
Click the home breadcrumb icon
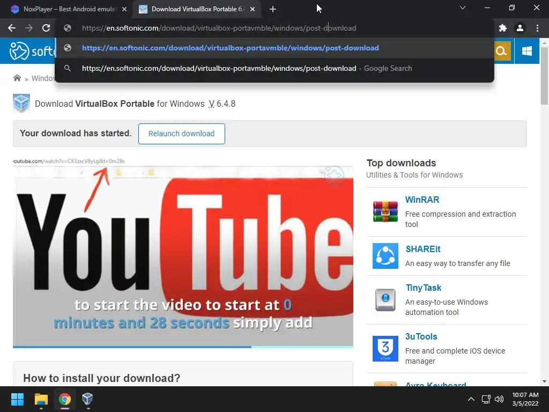[x=17, y=78]
